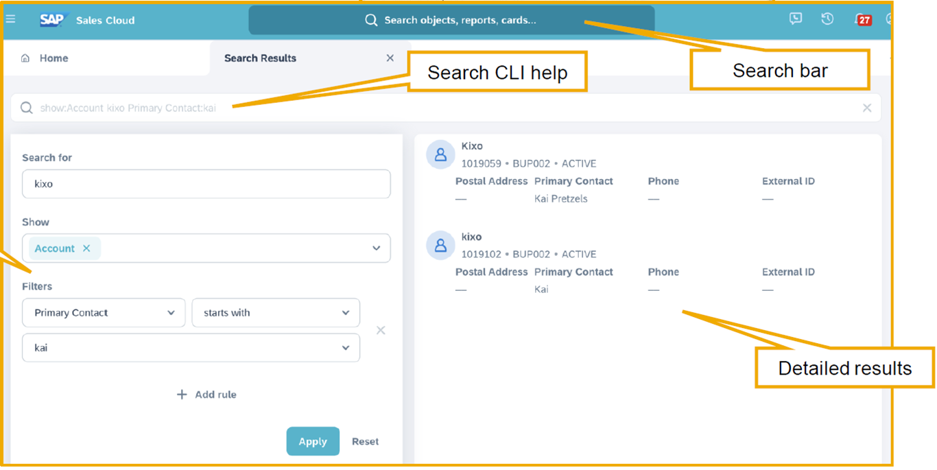The height and width of the screenshot is (470, 937).
Task: Click avatar icon of kixo 1019102
Action: [440, 246]
